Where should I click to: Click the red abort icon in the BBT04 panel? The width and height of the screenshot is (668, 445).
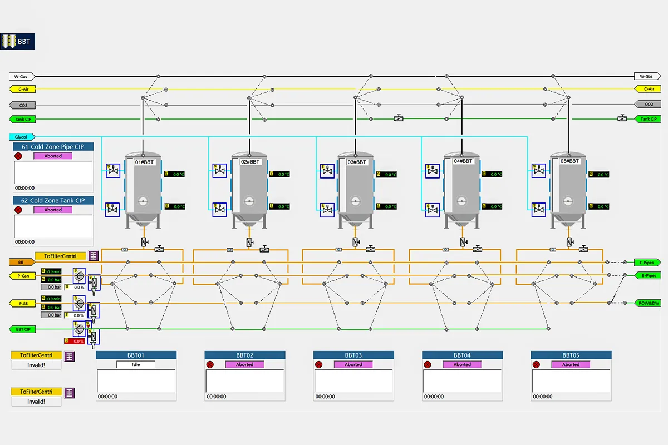428,365
